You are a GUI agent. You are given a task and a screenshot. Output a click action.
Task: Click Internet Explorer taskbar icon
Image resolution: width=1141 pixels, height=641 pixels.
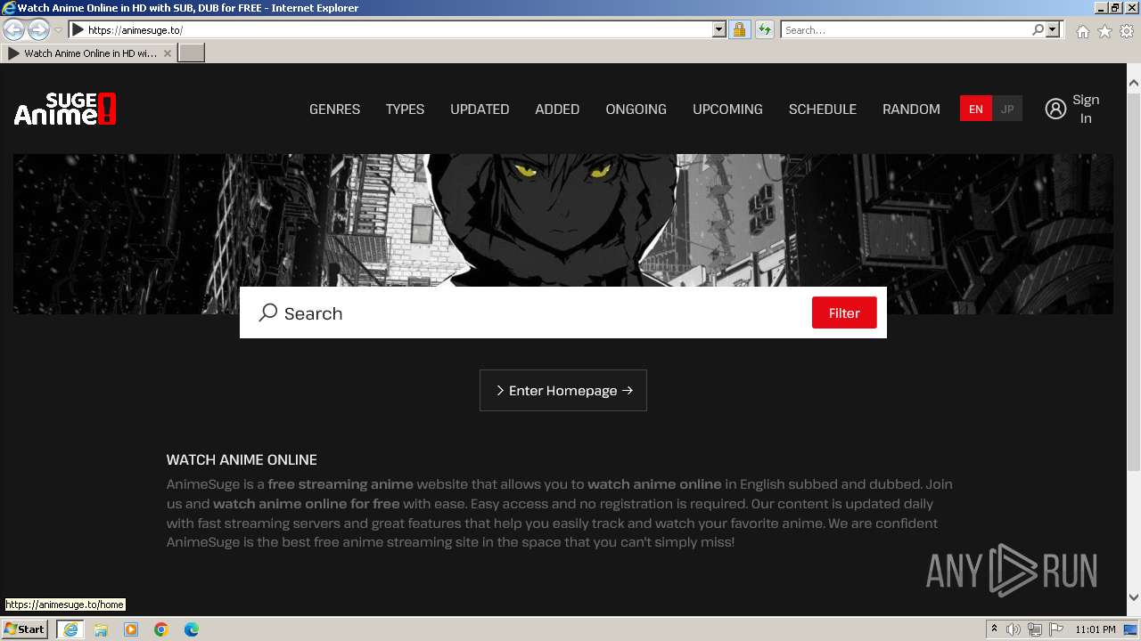pos(70,629)
